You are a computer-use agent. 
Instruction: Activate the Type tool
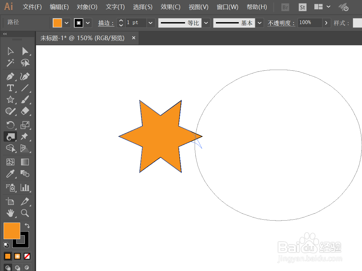point(10,88)
